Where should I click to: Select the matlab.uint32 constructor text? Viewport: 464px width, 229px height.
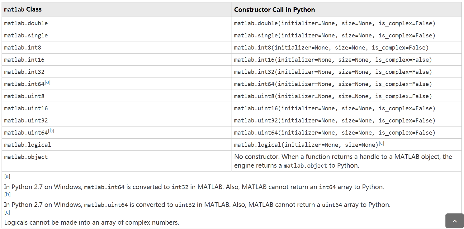click(335, 120)
